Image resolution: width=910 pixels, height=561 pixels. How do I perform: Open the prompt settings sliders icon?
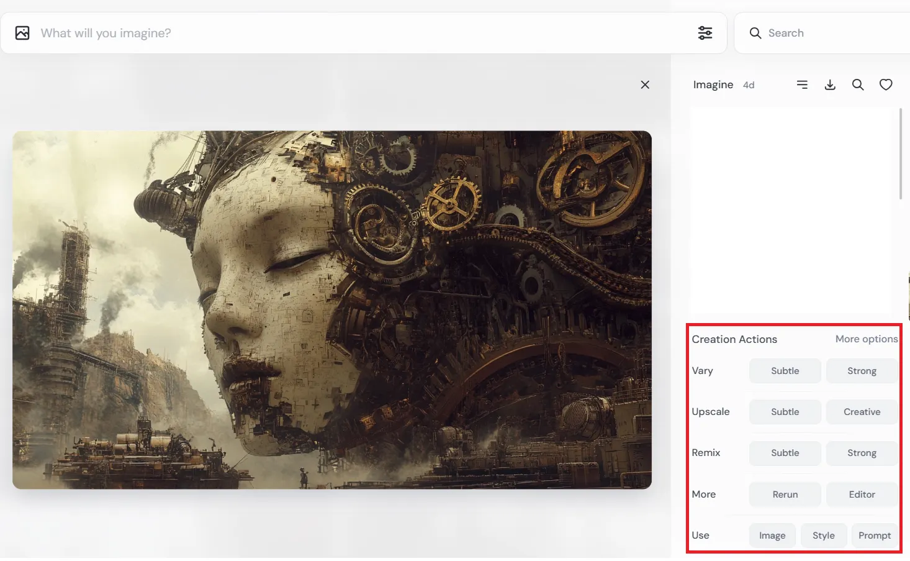click(705, 33)
